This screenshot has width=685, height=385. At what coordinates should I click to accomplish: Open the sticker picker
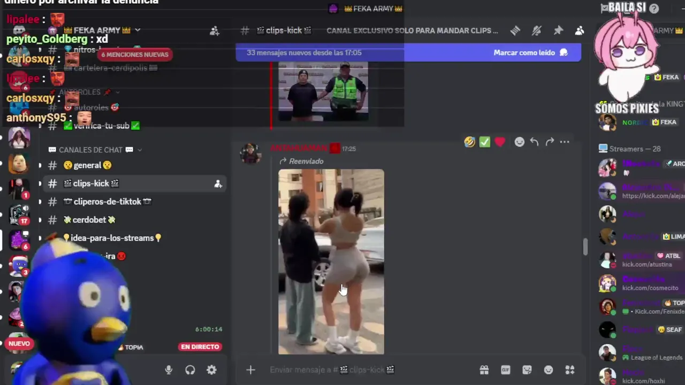tap(527, 369)
